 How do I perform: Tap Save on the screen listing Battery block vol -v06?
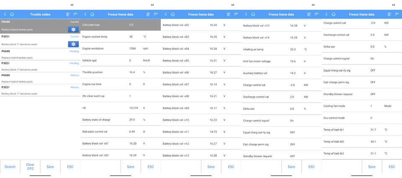coord(211,167)
